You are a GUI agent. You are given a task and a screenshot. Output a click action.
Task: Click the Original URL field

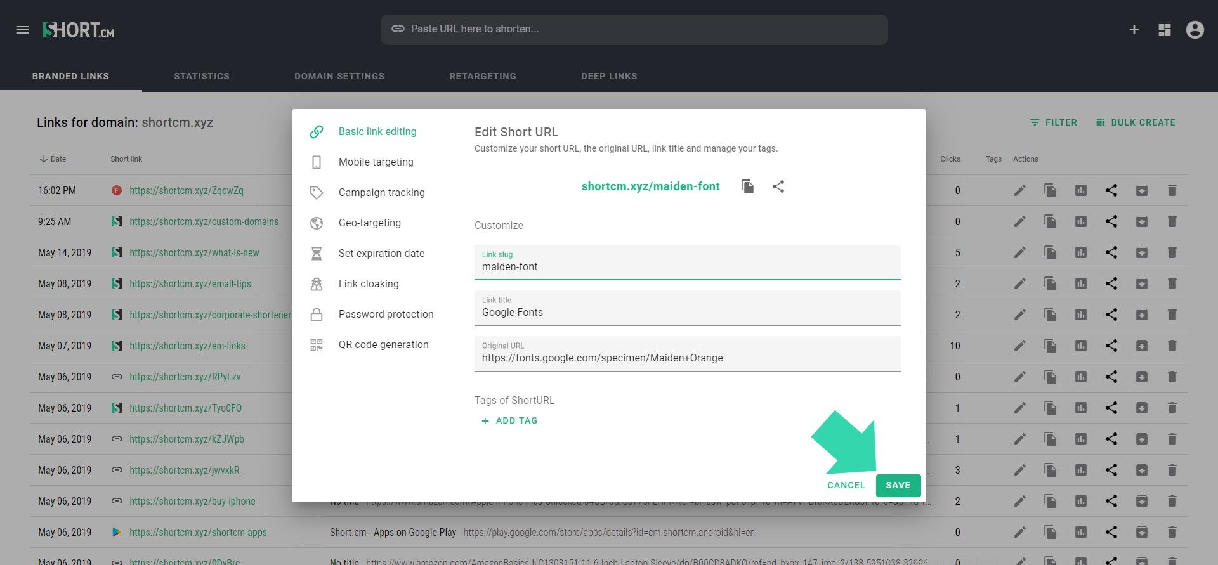coord(688,353)
